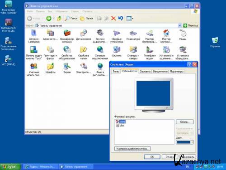Open the Экран control panel icon
Image resolution: width=226 pixels, height=170 pixels.
[67, 68]
